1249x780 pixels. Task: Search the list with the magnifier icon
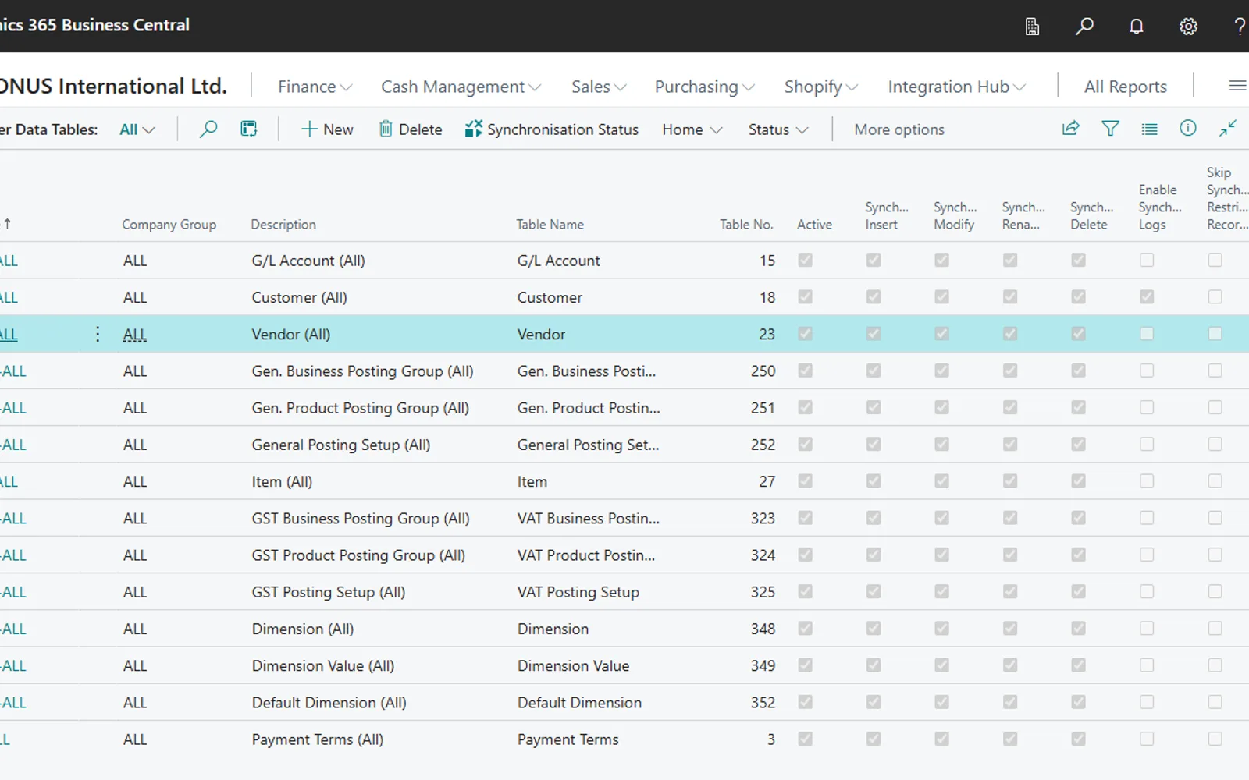coord(208,129)
